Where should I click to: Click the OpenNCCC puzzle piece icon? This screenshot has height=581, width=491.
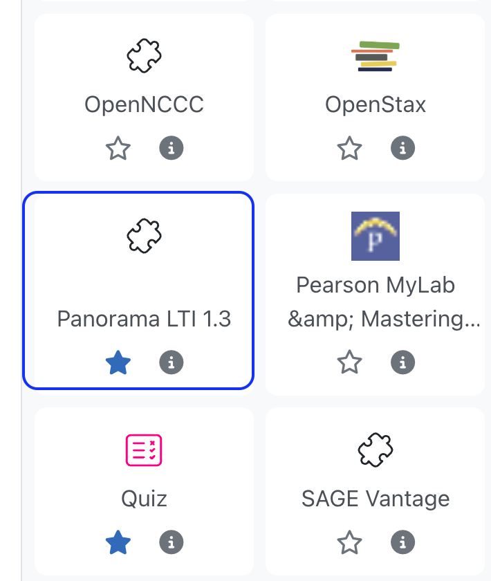point(144,55)
